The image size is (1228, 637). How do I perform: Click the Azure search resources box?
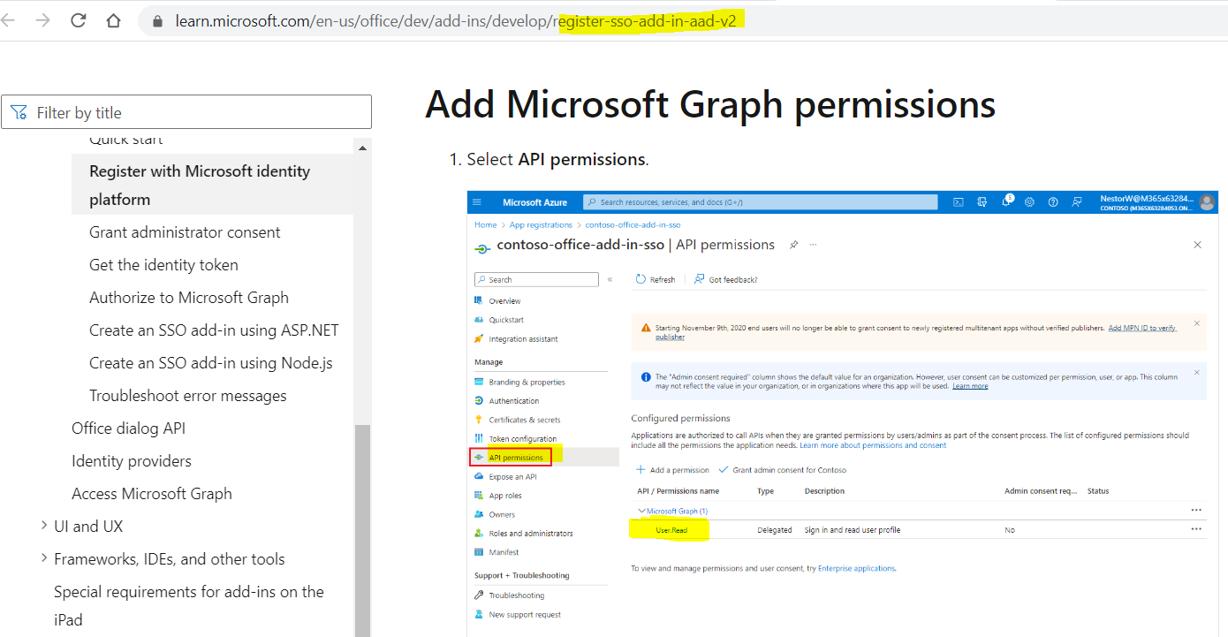[x=760, y=202]
